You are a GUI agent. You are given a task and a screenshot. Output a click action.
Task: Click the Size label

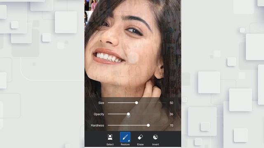pos(101,103)
